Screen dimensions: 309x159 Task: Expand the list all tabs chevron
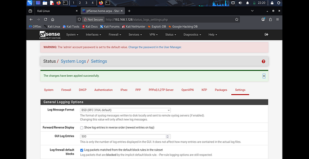click(252, 11)
